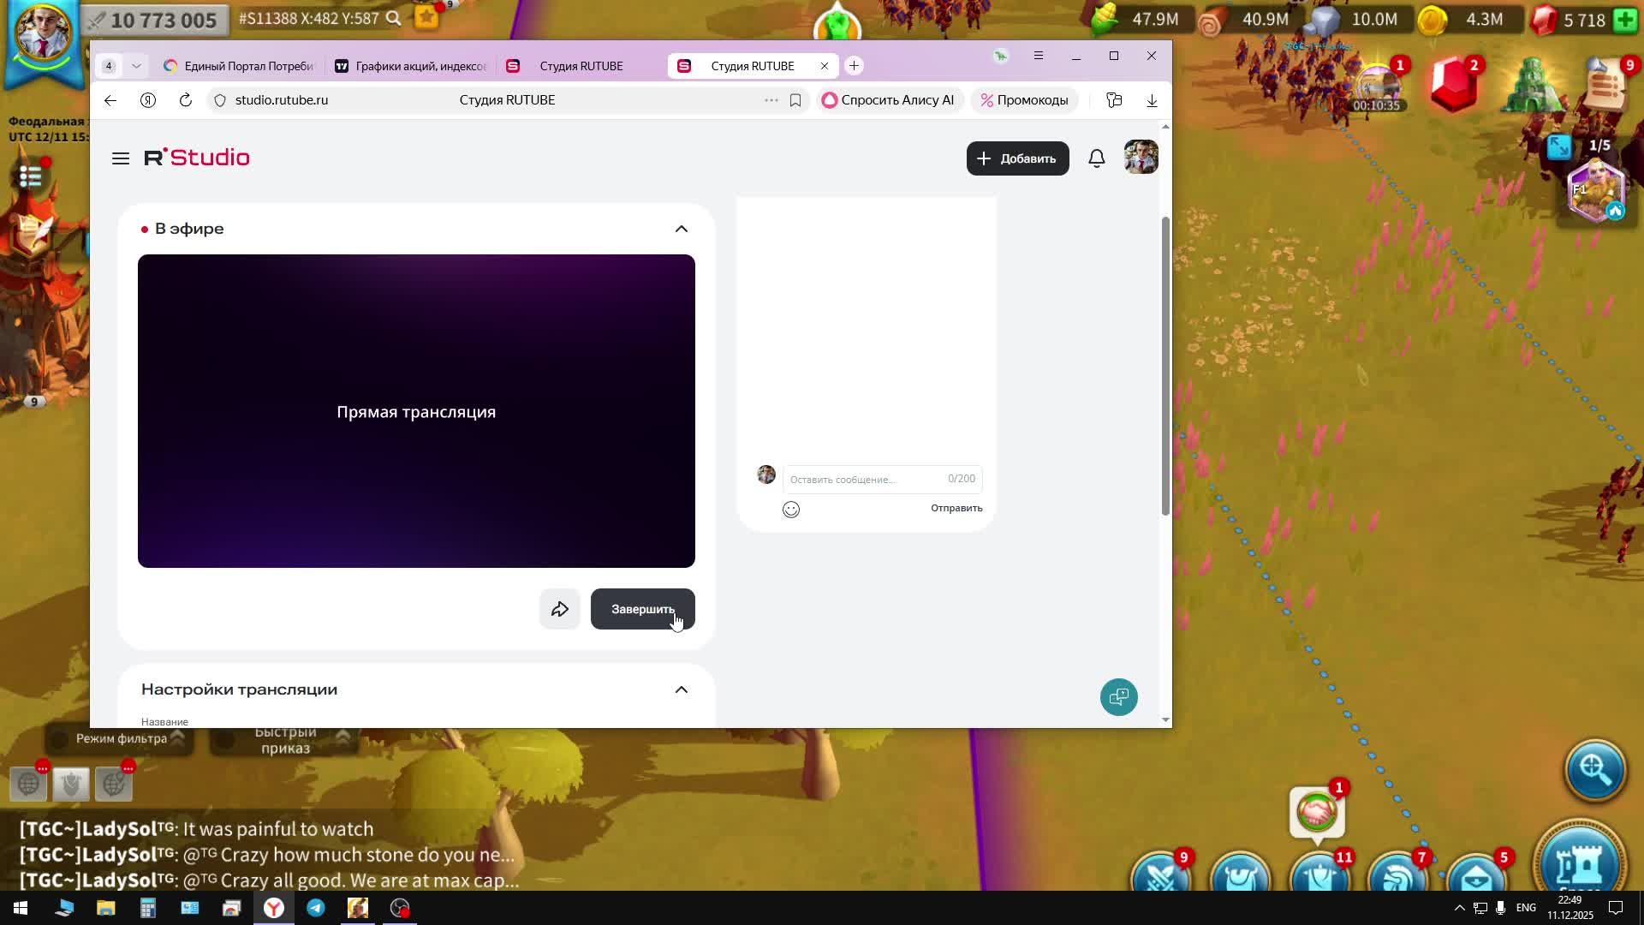Click the game magnifier zoom button

tap(1594, 768)
